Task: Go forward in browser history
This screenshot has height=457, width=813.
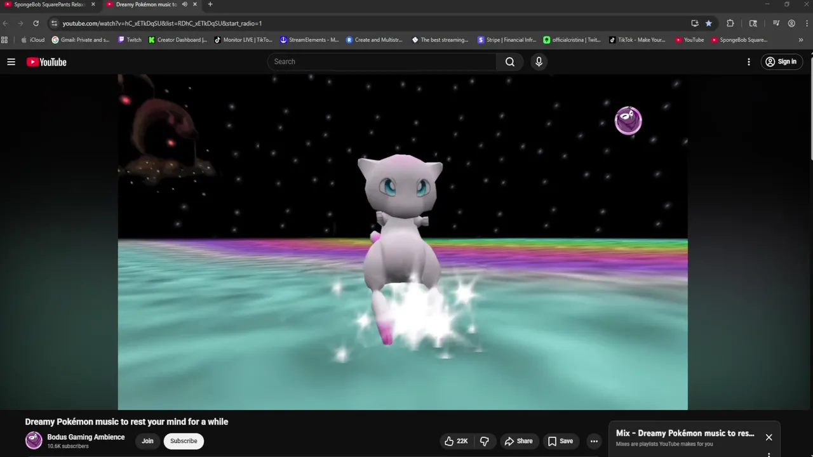Action: [x=20, y=23]
